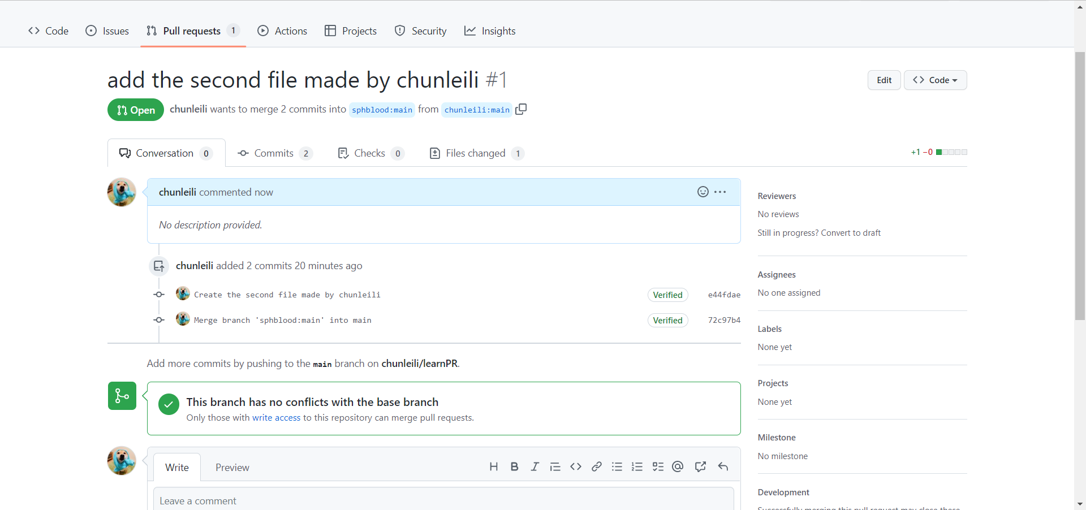The image size is (1086, 510).
Task: Click chunleili's avatar beside the first comment
Action: pos(122,192)
